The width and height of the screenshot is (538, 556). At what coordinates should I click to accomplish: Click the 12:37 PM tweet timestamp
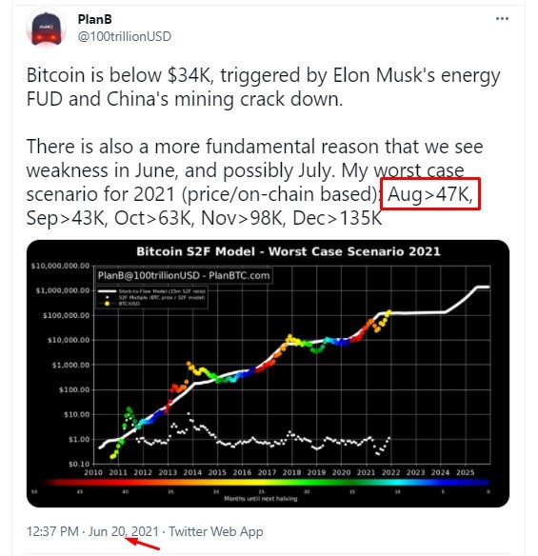[52, 531]
